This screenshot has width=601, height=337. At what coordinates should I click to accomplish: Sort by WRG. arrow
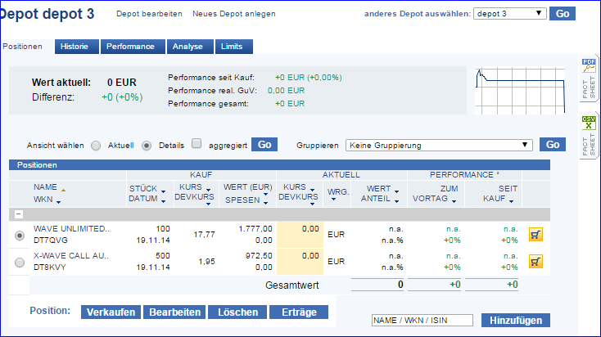coord(333,199)
